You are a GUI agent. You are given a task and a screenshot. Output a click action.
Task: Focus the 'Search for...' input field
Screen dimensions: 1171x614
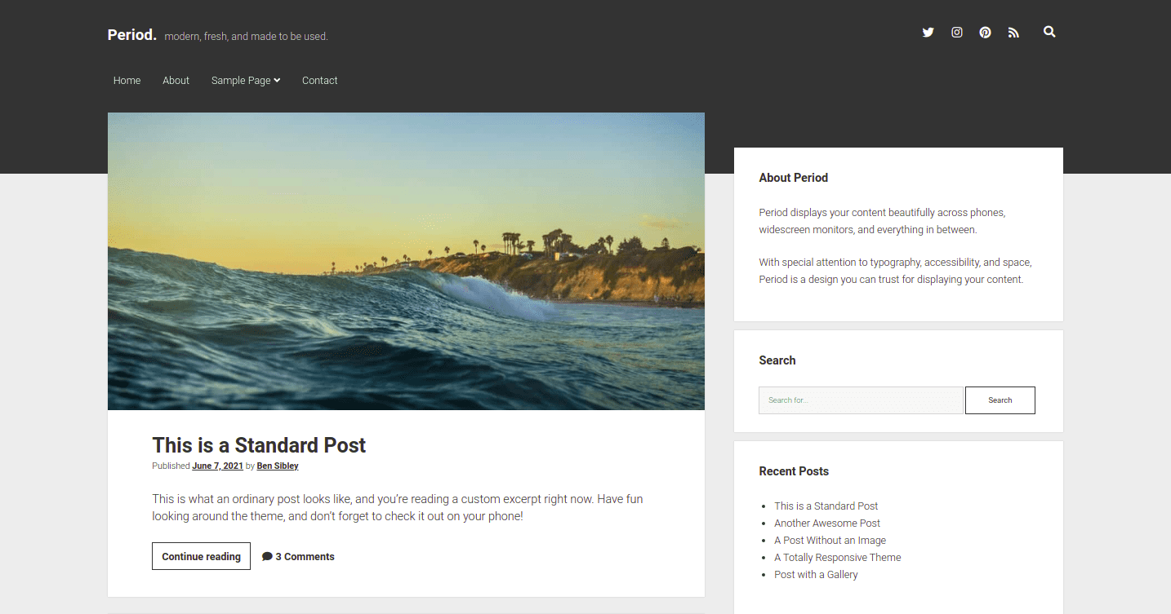tap(861, 400)
